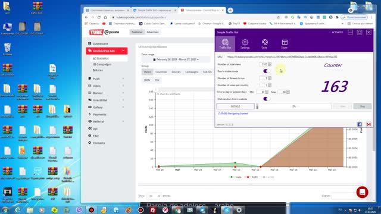Open Telegram from the taskbar

point(202,210)
